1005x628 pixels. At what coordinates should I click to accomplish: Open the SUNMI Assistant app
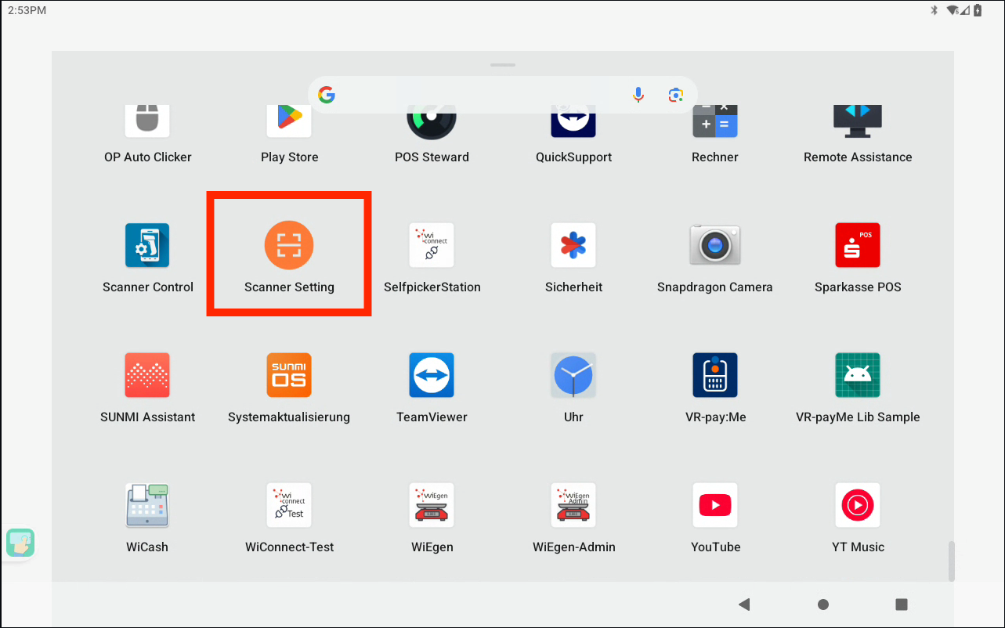(x=147, y=375)
